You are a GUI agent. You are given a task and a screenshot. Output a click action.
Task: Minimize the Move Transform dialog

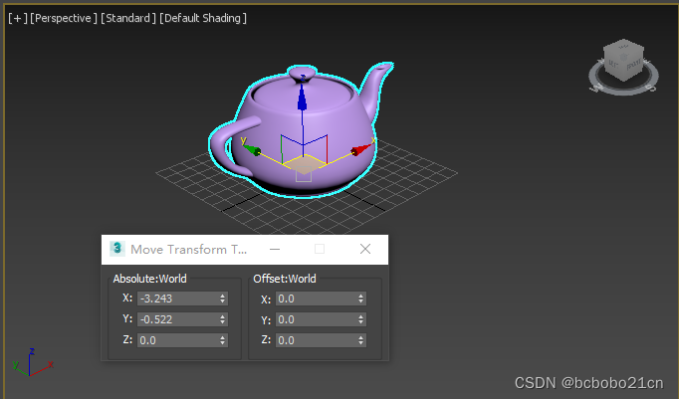point(275,250)
